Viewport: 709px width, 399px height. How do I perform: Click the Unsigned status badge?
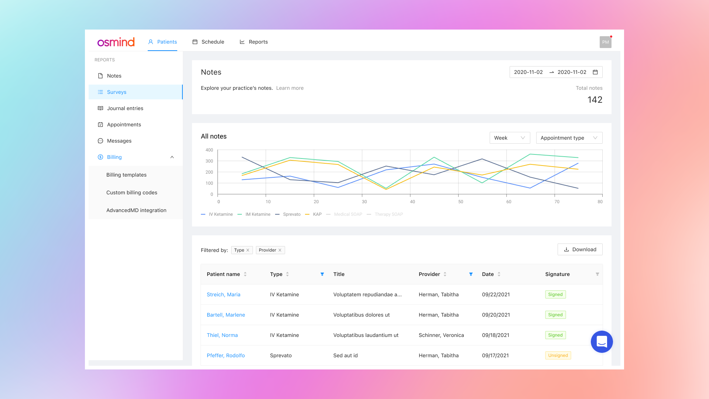[x=558, y=355]
